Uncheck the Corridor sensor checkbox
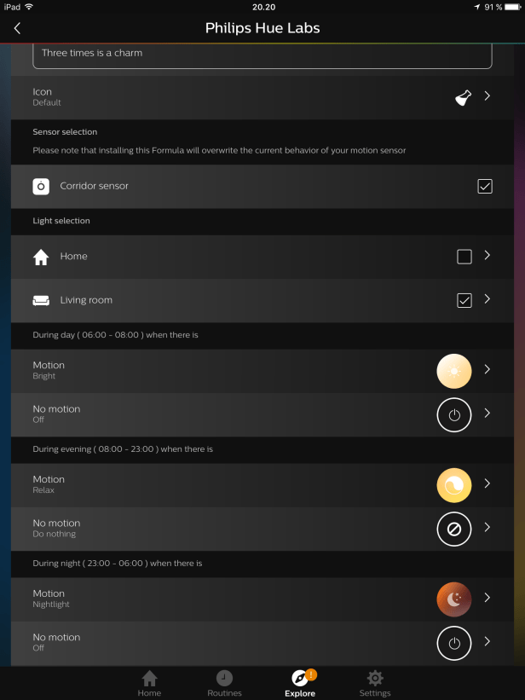This screenshot has height=700, width=525. pyautogui.click(x=485, y=186)
